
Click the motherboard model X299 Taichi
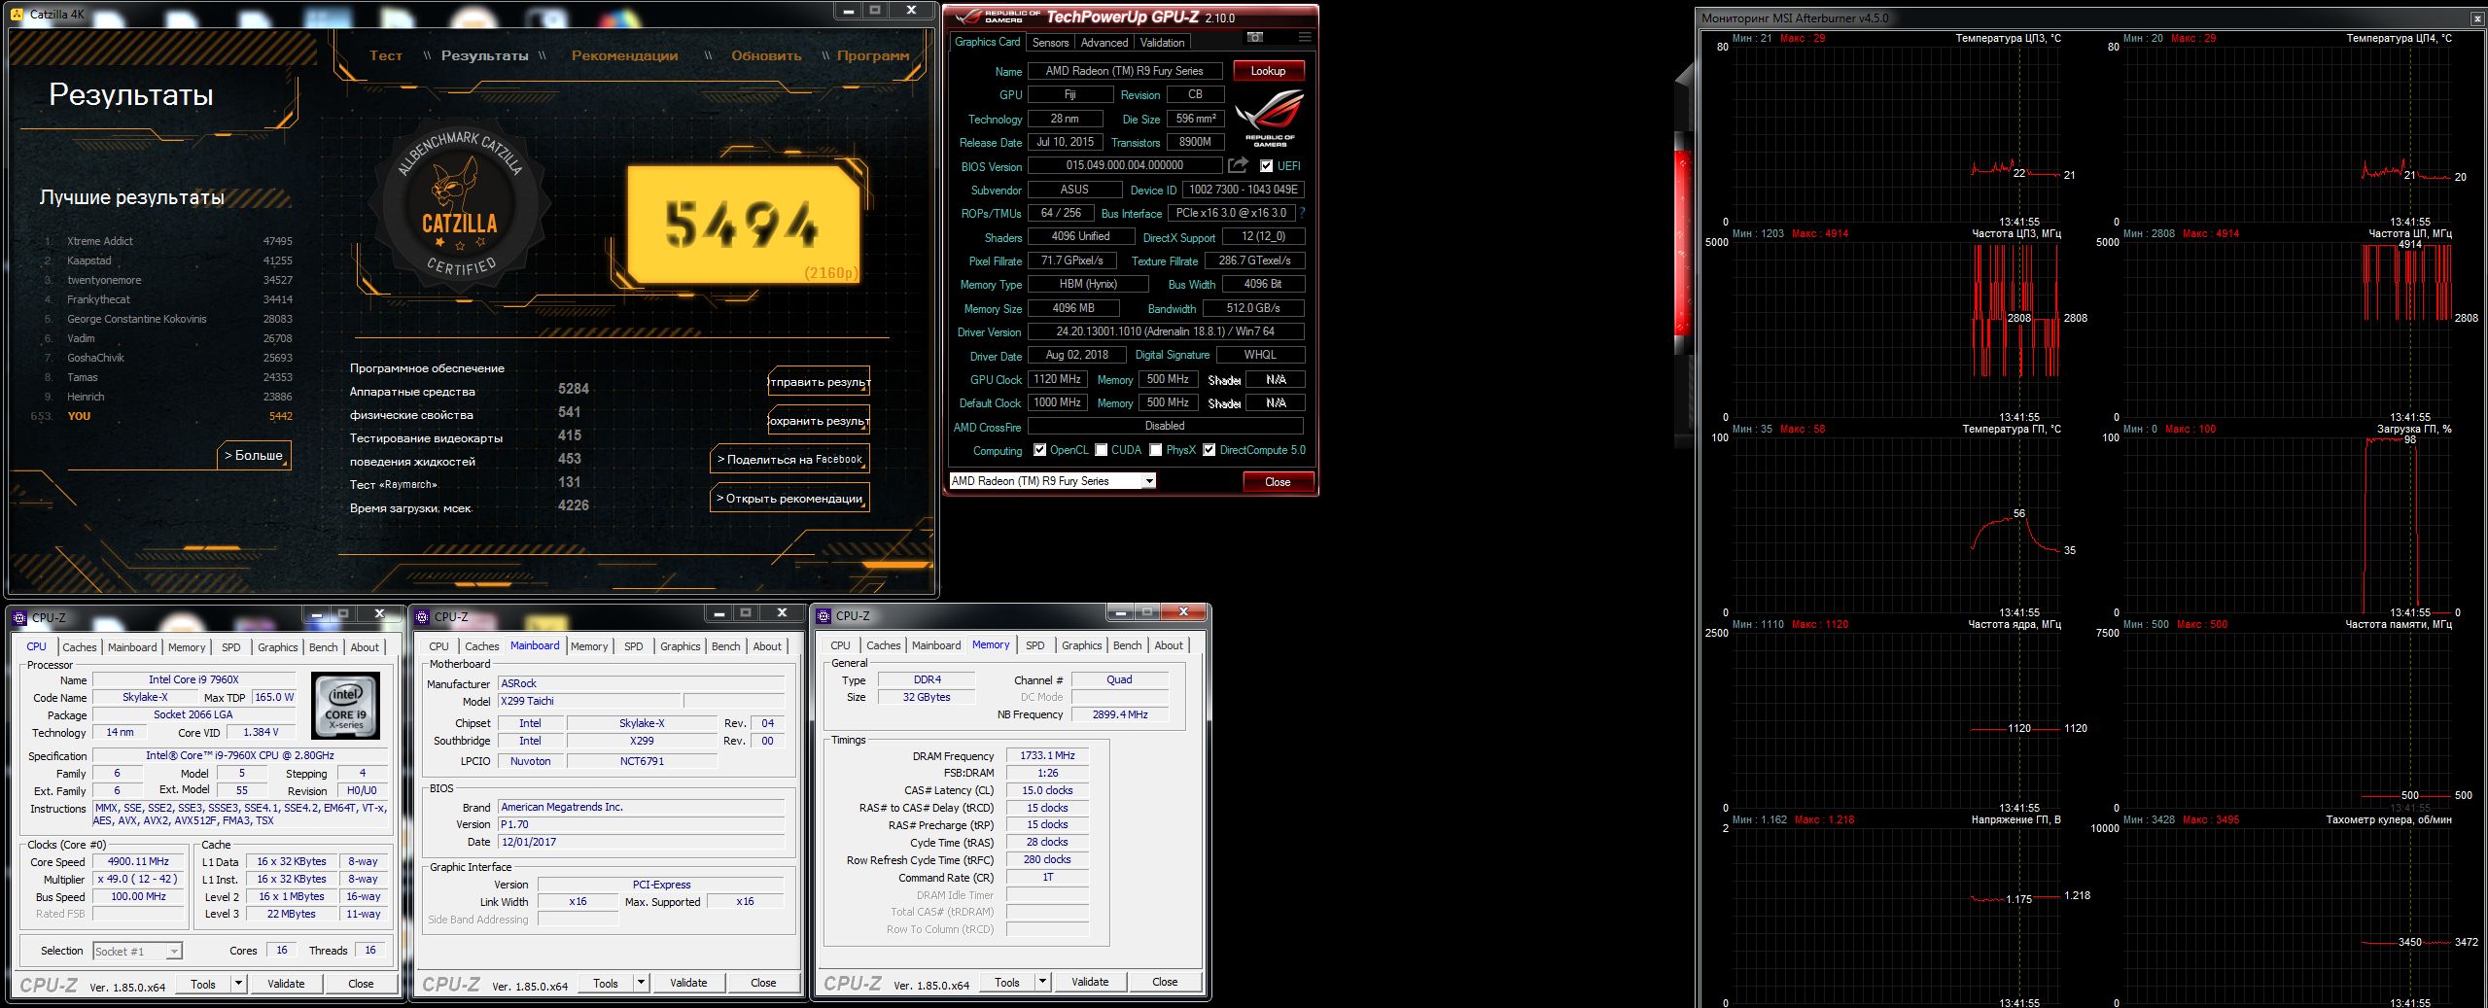(590, 701)
